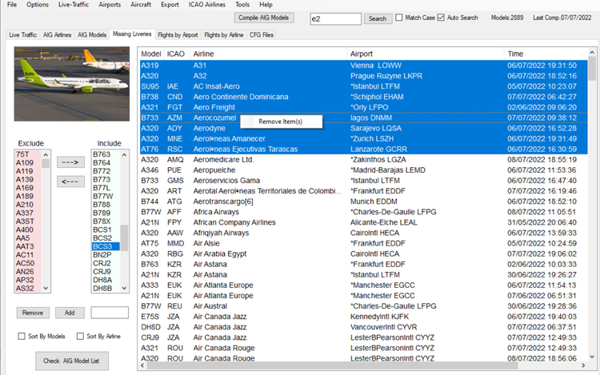Viewport: 600px width, 375px height.
Task: Switch to the AIG Airlines tab
Action: pyautogui.click(x=57, y=35)
